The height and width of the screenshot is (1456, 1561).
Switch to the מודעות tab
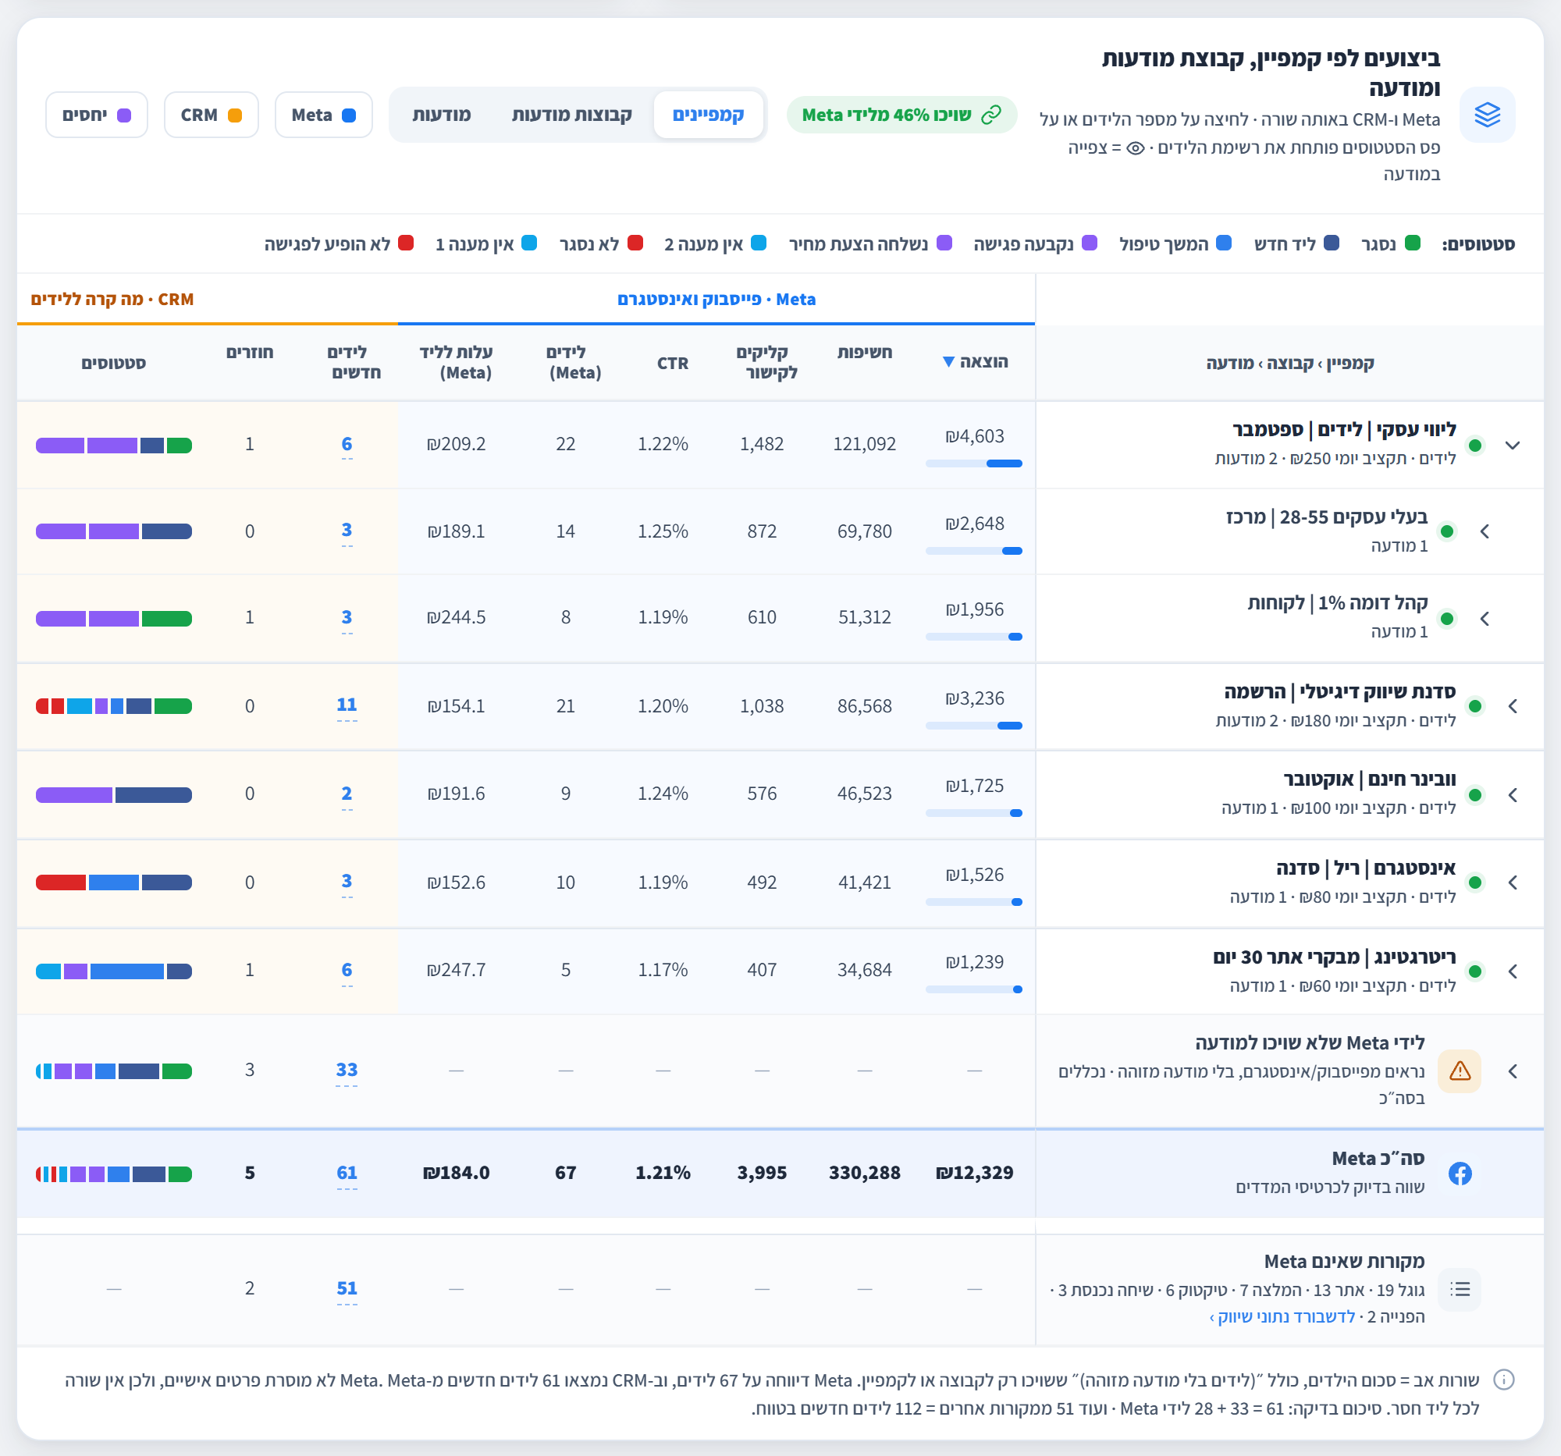(x=441, y=115)
